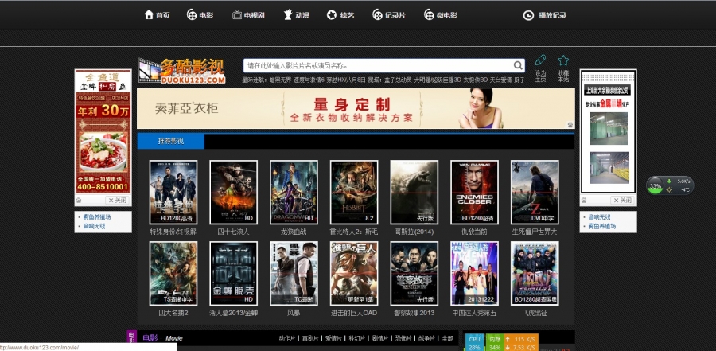Click the 警察故事2013 title link

click(x=414, y=313)
